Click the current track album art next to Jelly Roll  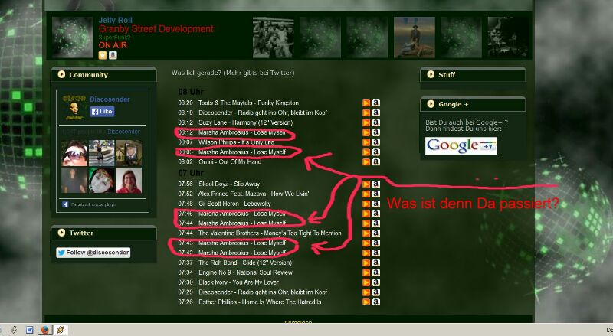(72, 37)
